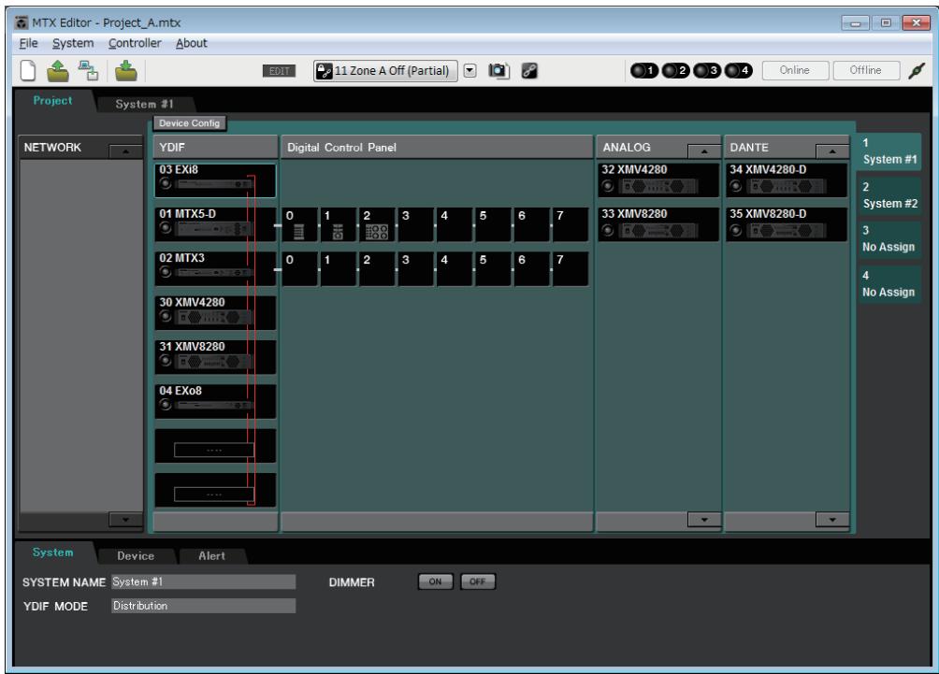Click the Device Config button
The width and height of the screenshot is (939, 674).
189,123
